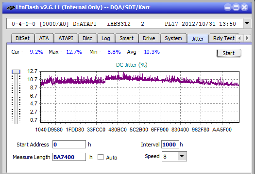Switch to the BitSet tab
The height and width of the screenshot is (174, 255).
coord(23,38)
